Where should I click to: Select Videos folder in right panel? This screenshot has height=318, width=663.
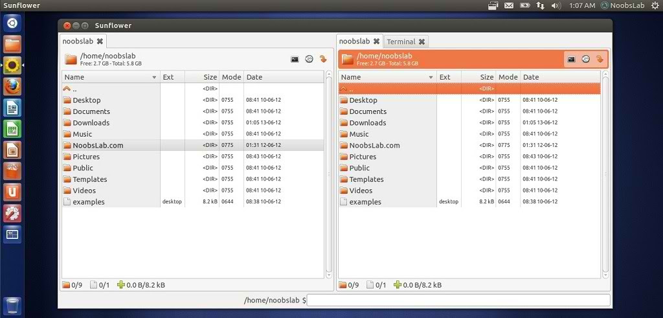point(469,190)
